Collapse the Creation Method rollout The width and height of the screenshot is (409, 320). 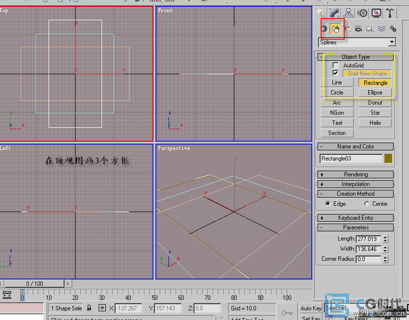(356, 194)
